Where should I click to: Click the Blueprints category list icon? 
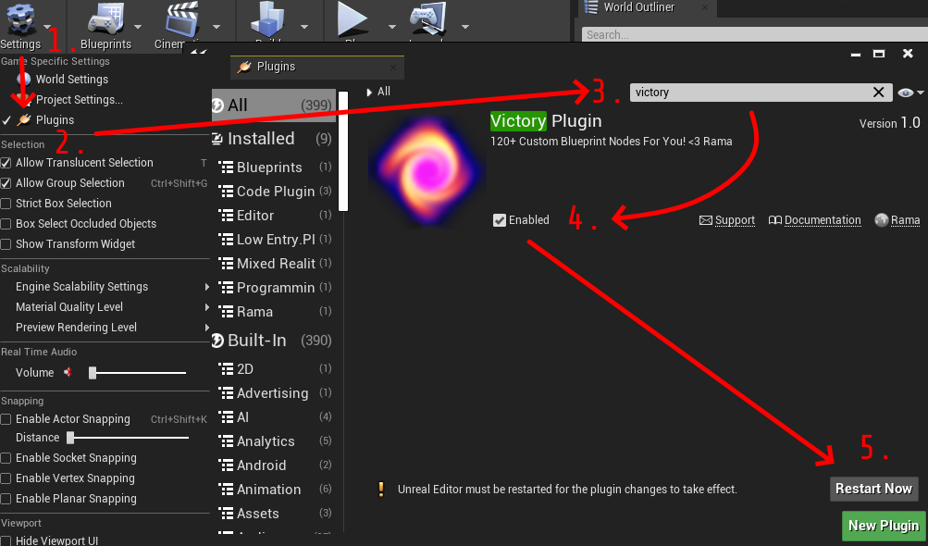pyautogui.click(x=226, y=167)
